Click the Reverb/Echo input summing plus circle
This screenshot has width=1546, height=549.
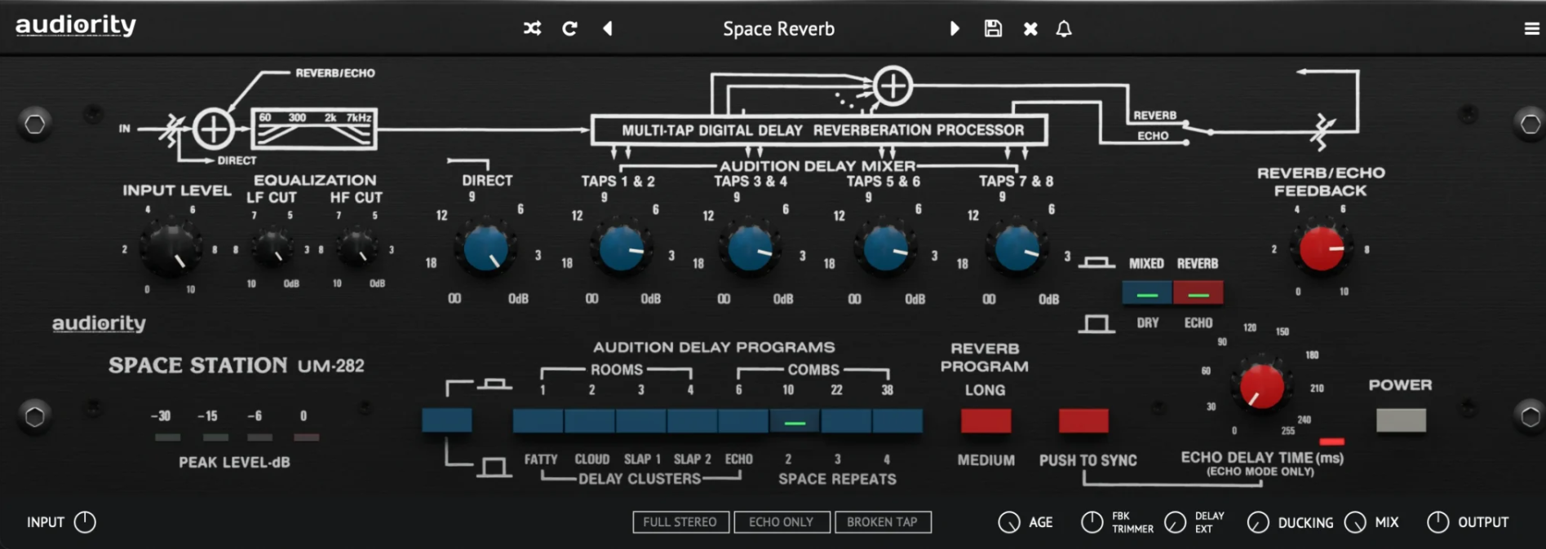[213, 129]
